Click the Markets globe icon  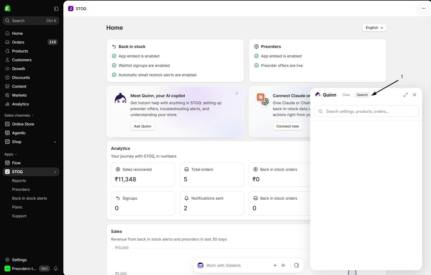point(7,95)
